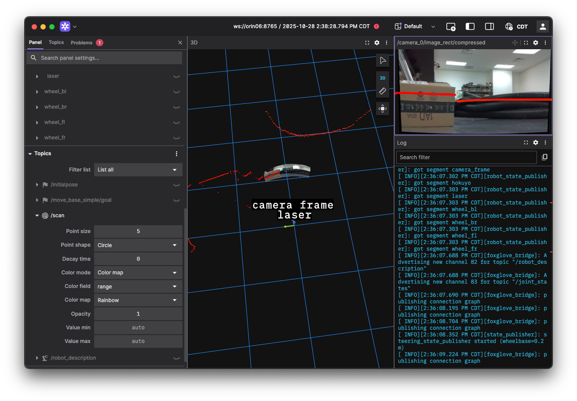Change the Color map from Rainbow

click(x=138, y=300)
